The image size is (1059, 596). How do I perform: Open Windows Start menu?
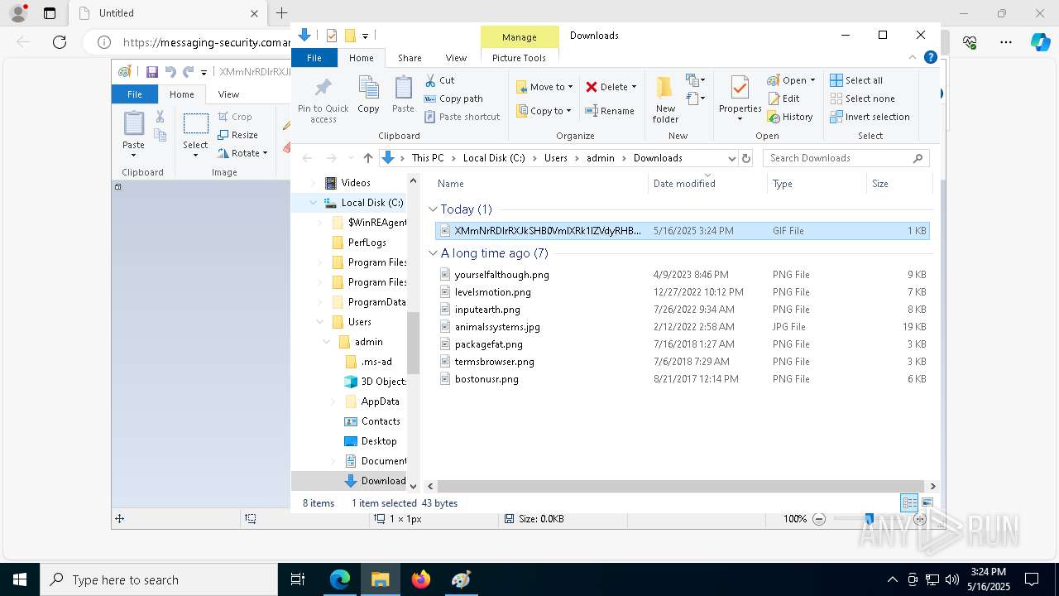[19, 579]
